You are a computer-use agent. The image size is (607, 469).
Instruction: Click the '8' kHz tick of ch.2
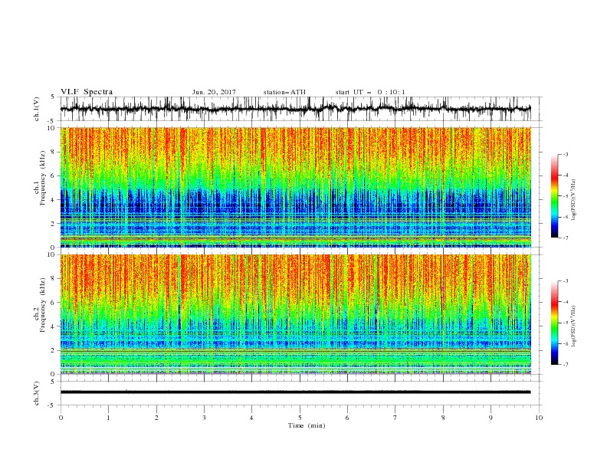click(x=54, y=279)
